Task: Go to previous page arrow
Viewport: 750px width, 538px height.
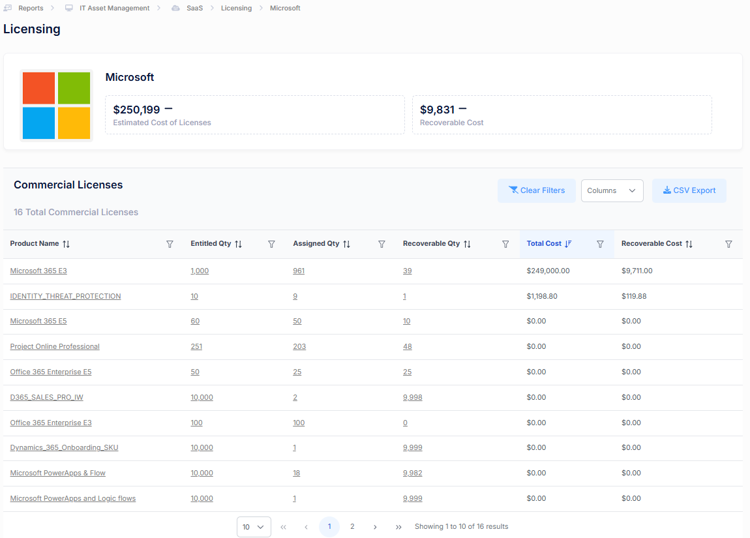Action: (306, 527)
